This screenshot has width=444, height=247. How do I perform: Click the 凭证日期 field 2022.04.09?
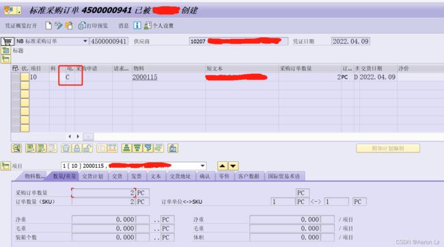pos(350,42)
